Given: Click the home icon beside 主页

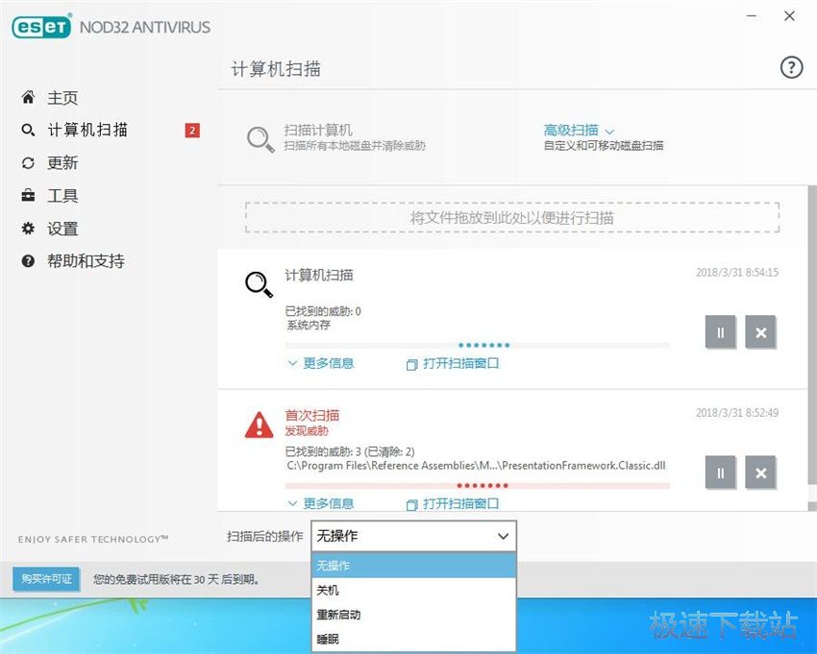Looking at the screenshot, I should [x=28, y=97].
